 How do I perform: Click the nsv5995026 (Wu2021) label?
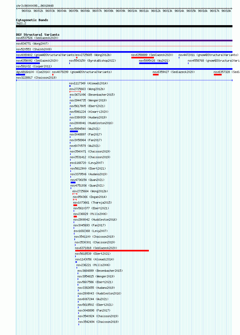click(x=154, y=61)
